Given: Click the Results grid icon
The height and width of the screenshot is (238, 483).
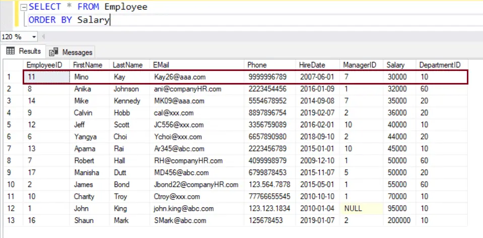Looking at the screenshot, I should pos(10,51).
